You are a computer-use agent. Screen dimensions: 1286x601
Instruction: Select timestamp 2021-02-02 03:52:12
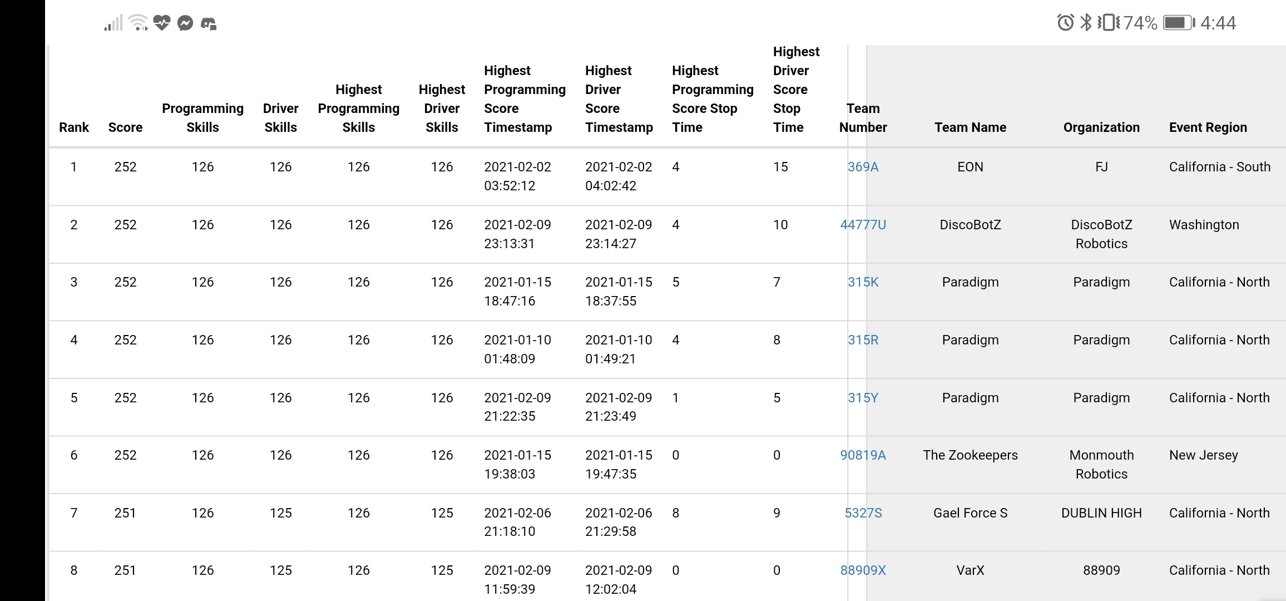point(517,176)
